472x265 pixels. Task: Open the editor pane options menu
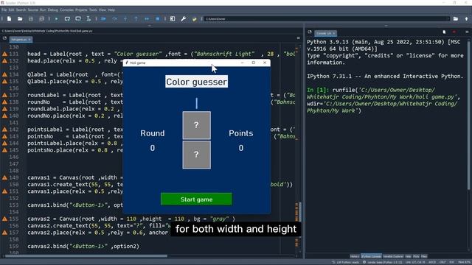point(298,38)
